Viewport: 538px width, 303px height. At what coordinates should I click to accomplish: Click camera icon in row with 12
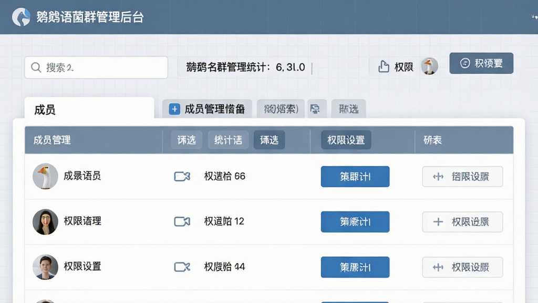click(182, 221)
